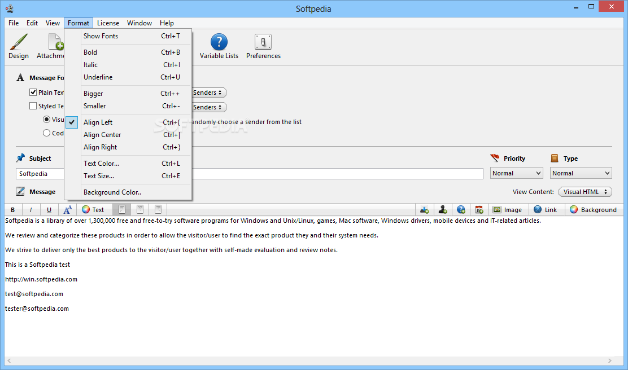Click the Message notepad icon
The width and height of the screenshot is (628, 370).
(x=20, y=191)
